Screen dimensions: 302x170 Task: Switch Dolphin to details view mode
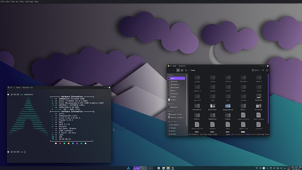(x=186, y=71)
